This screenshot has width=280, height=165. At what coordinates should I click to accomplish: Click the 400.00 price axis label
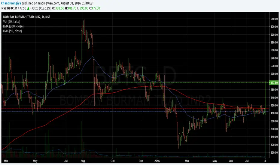tap(274, 113)
